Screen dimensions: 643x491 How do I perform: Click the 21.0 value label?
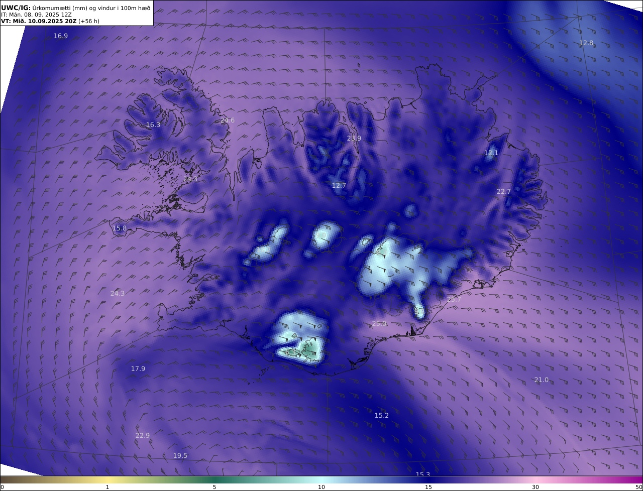(542, 380)
